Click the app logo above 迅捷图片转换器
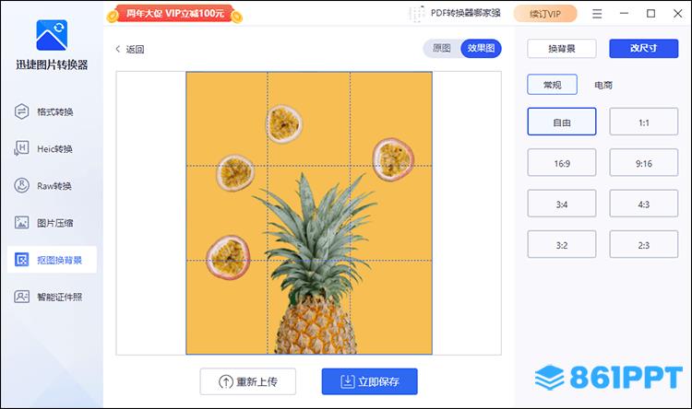The height and width of the screenshot is (409, 692). [x=52, y=35]
